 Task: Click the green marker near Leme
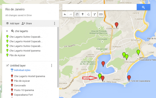point(138,52)
